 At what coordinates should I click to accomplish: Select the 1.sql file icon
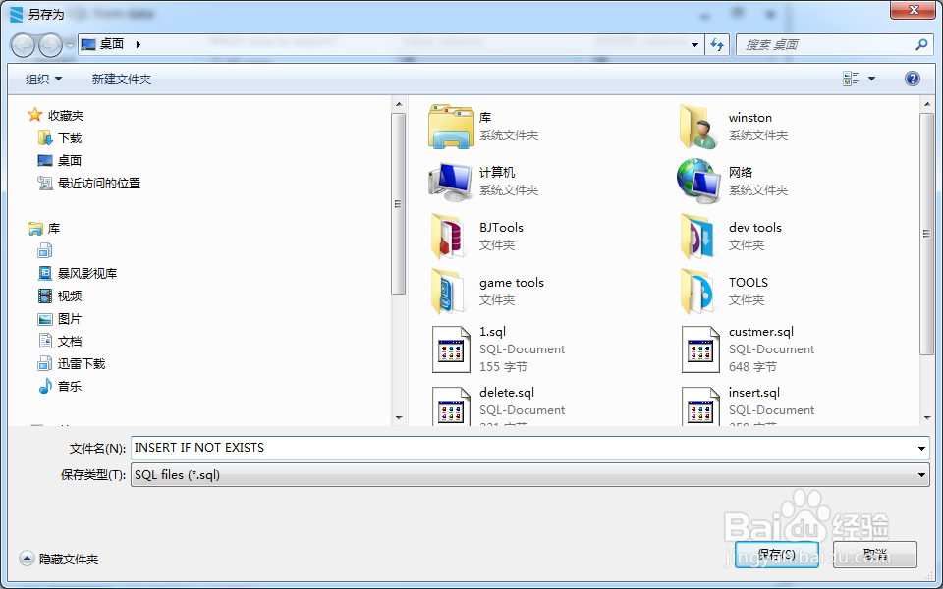coord(451,349)
